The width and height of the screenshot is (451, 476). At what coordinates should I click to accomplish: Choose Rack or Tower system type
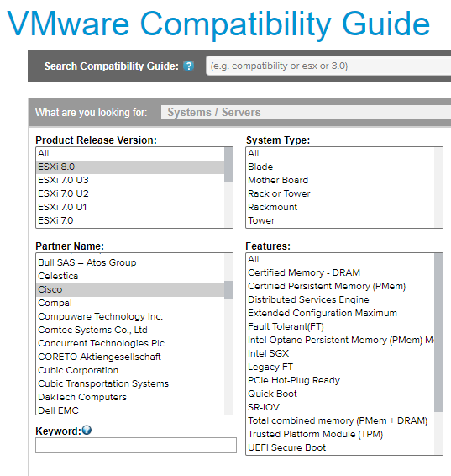[340, 193]
